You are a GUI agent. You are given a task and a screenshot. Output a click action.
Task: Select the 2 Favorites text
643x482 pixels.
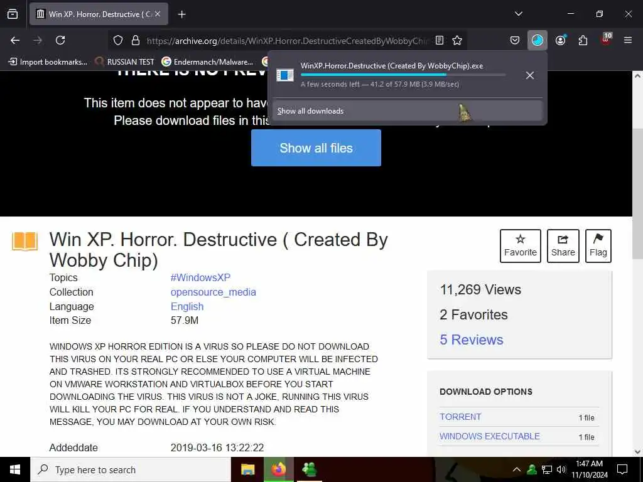point(473,314)
